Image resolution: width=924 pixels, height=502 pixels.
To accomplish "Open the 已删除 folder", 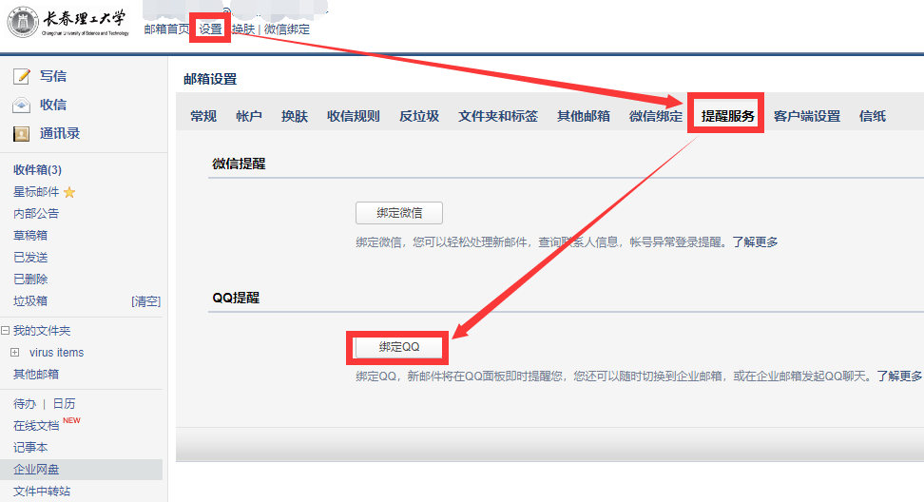I will [x=30, y=280].
